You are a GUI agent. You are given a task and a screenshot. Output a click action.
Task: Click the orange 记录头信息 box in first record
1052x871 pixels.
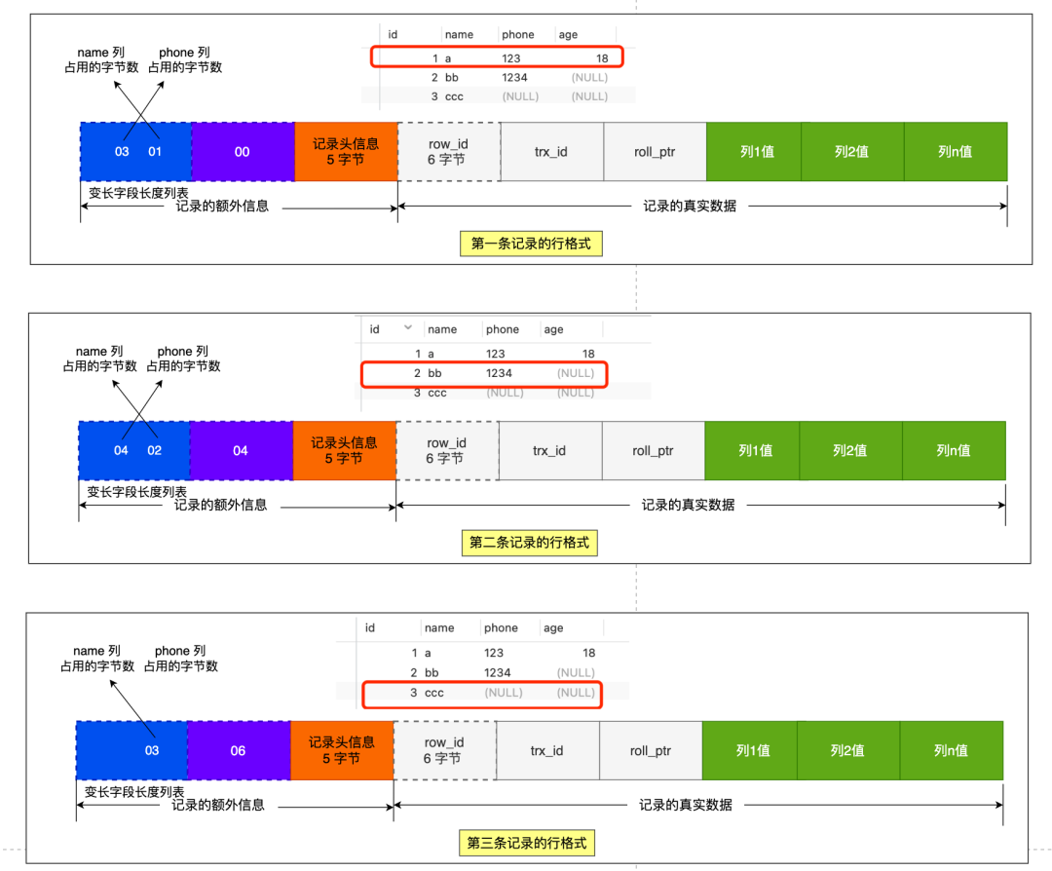(x=346, y=152)
